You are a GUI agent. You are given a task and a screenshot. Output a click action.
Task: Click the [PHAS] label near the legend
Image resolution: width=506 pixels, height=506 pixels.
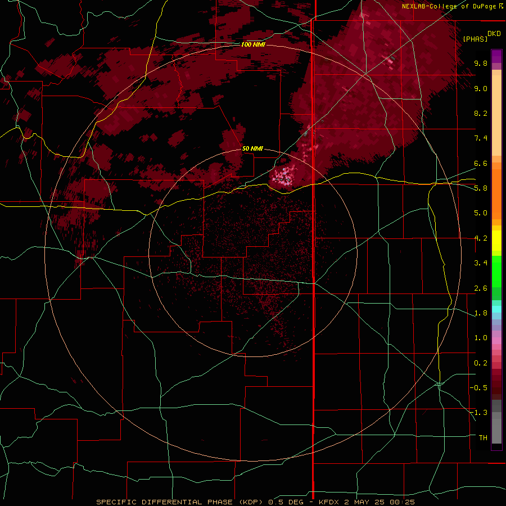(475, 39)
